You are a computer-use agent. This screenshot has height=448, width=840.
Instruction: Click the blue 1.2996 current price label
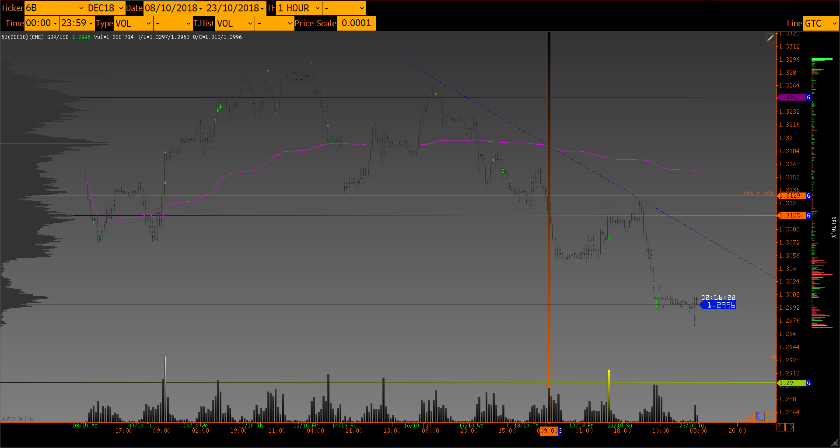click(x=720, y=305)
